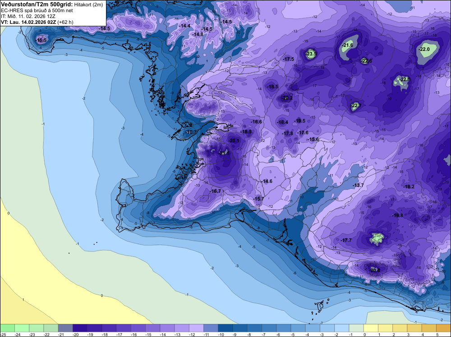
Task: Click the -23.5 temperature minimum label
Action: [x=311, y=54]
